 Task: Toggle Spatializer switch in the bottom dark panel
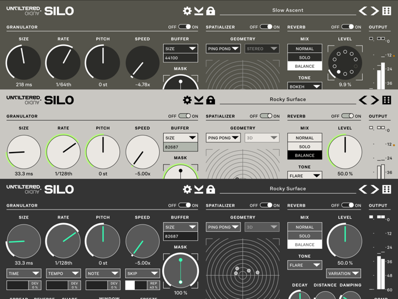[266, 205]
